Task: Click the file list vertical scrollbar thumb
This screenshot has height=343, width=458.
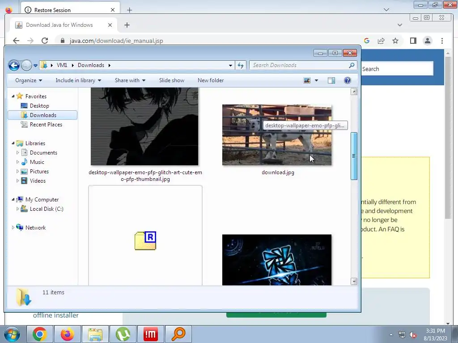Action: (354, 156)
